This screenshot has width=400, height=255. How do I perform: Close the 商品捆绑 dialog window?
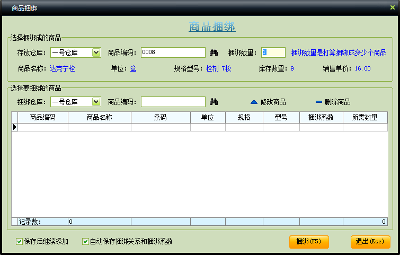coord(392,7)
